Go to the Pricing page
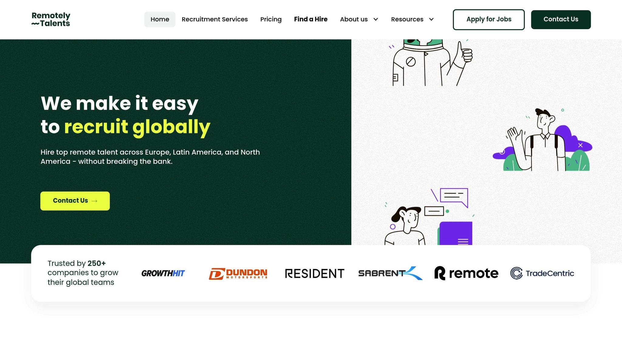 pos(271,19)
